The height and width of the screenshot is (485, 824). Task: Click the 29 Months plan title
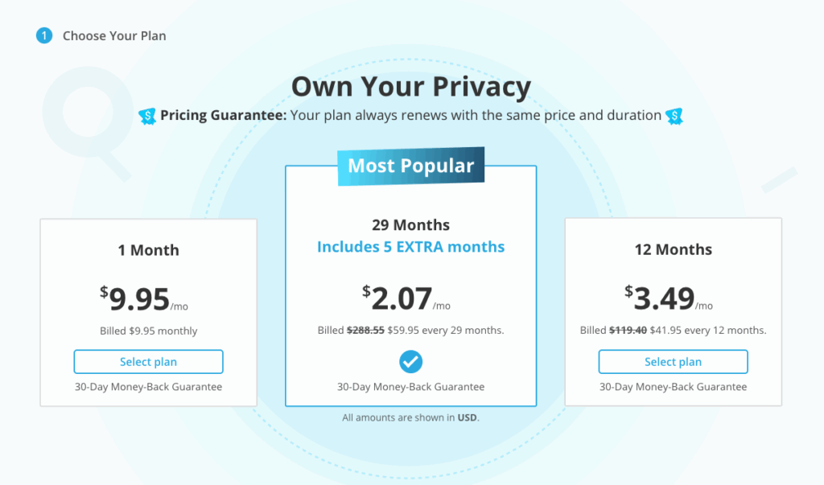coord(410,225)
